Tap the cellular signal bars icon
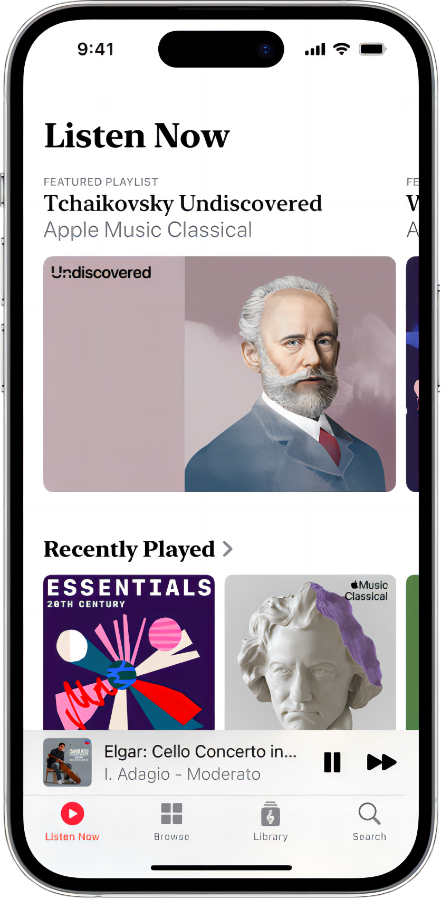441x899 pixels. pyautogui.click(x=315, y=50)
